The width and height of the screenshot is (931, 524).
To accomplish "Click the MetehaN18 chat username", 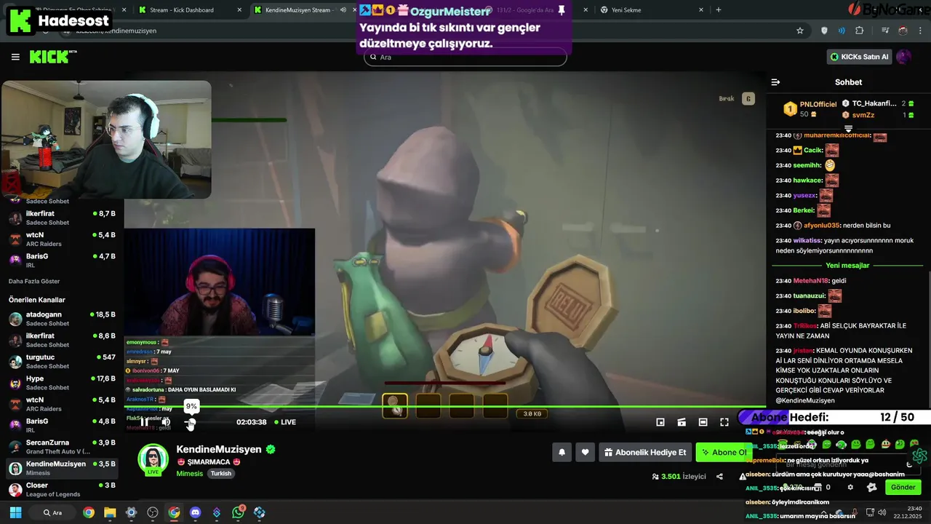I will click(x=810, y=281).
